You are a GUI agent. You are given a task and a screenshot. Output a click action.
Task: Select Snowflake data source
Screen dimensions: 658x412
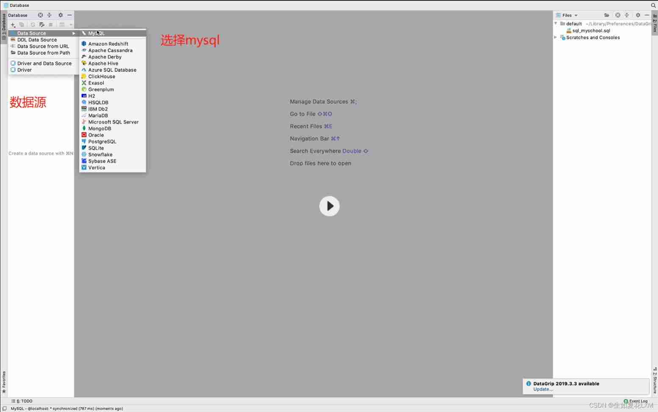[113, 154]
